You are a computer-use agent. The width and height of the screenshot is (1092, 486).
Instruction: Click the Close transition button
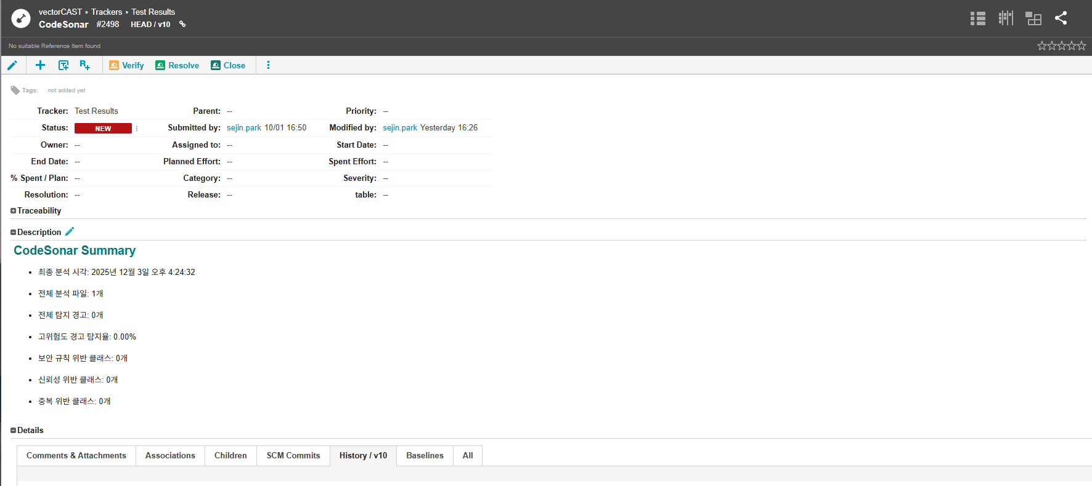[228, 65]
